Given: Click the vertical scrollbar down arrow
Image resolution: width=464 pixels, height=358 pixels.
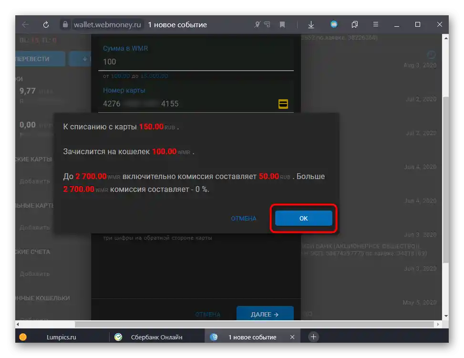Looking at the screenshot, I should (446, 316).
